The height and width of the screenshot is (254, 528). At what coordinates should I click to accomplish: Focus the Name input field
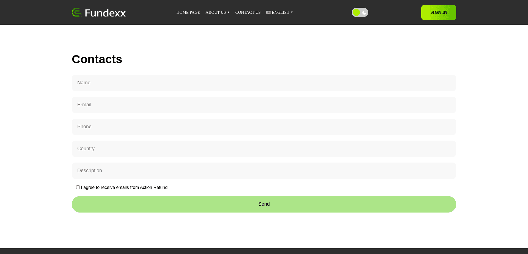[x=264, y=83]
